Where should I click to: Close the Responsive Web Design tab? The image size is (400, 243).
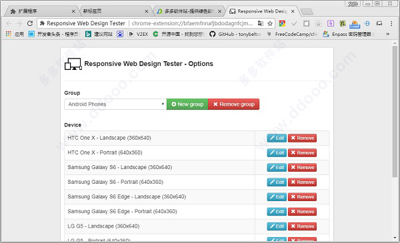pos(293,11)
